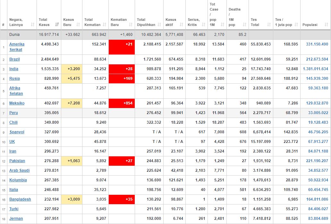Screen dimensions: 331x224
Task: Select the India new cases +3.200 cell
Action: pyautogui.click(x=72, y=69)
